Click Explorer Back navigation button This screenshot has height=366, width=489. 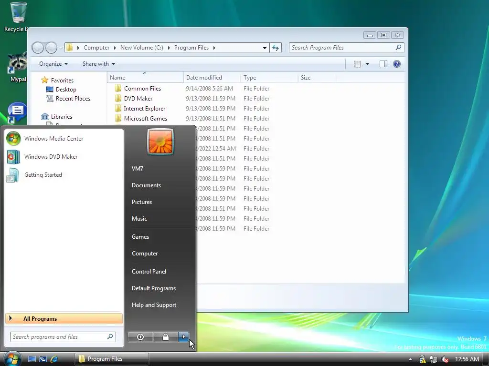38,48
